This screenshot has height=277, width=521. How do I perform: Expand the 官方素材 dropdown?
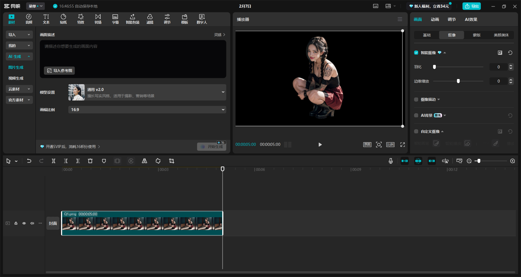tap(19, 100)
